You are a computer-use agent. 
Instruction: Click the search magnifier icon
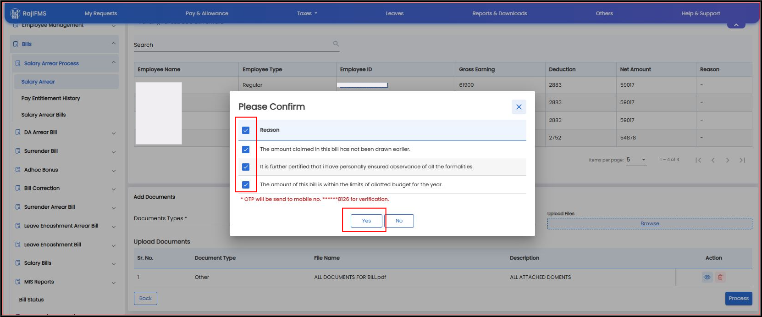[336, 44]
